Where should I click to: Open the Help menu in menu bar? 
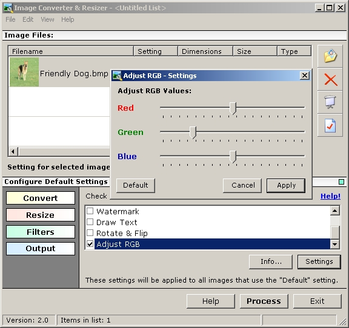click(68, 19)
